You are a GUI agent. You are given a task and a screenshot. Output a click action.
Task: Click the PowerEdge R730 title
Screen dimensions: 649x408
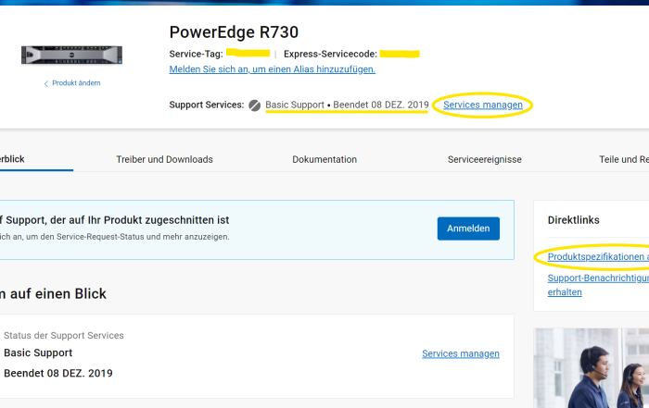[x=234, y=32]
